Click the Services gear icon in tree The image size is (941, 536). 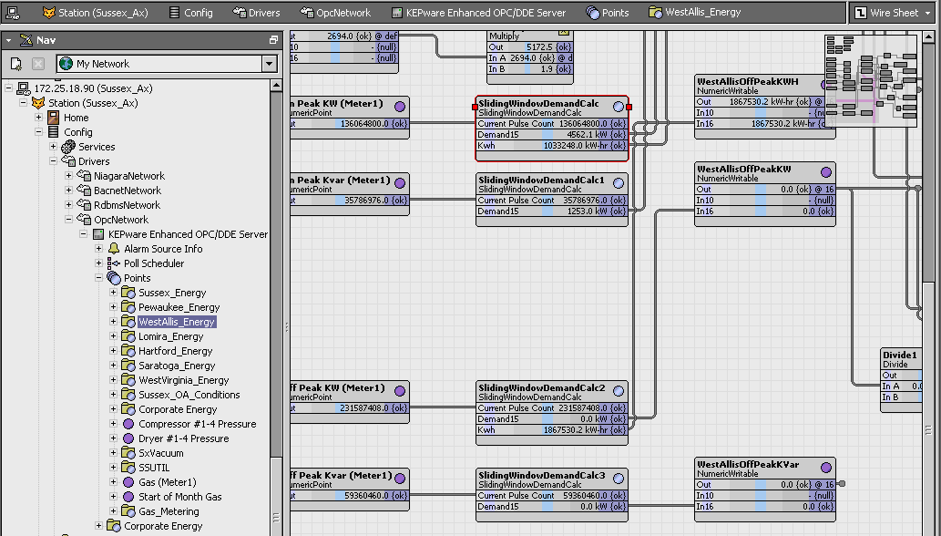(x=68, y=147)
